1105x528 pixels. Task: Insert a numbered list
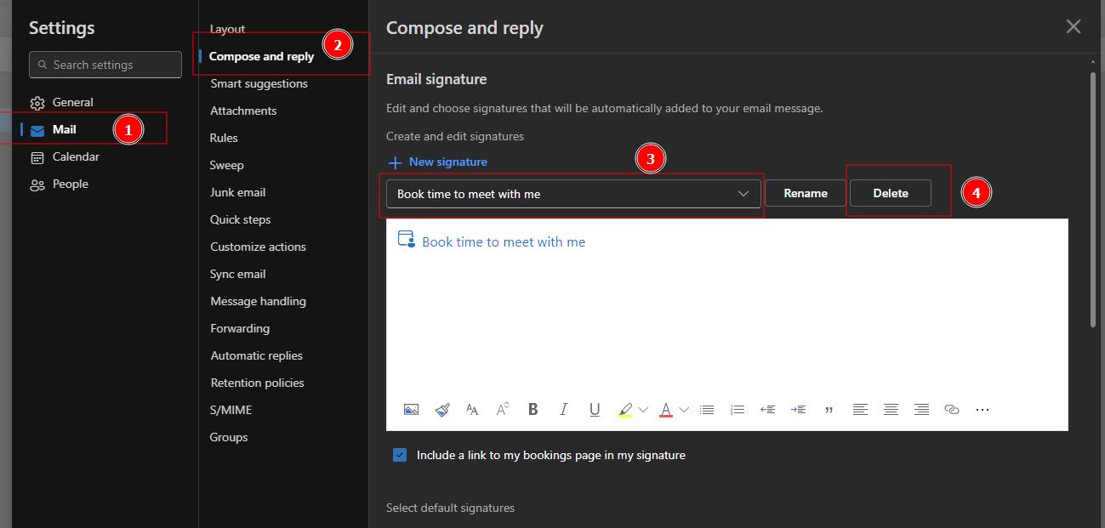[738, 410]
